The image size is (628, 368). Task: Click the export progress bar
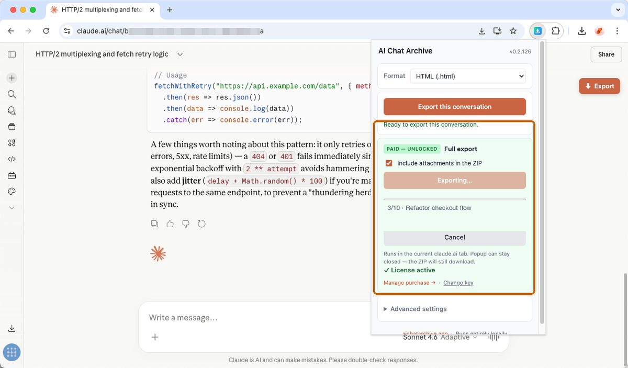(455, 199)
